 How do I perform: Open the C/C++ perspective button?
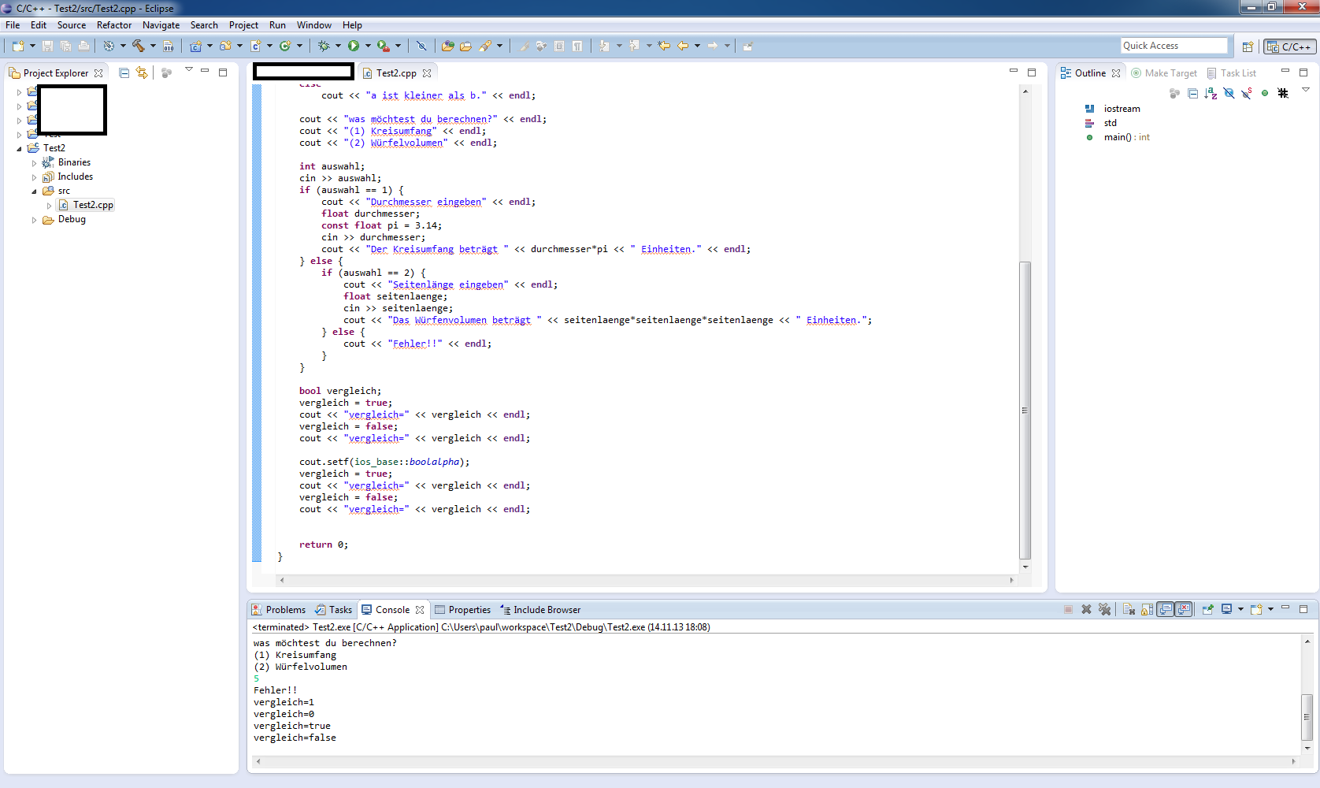coord(1288,46)
